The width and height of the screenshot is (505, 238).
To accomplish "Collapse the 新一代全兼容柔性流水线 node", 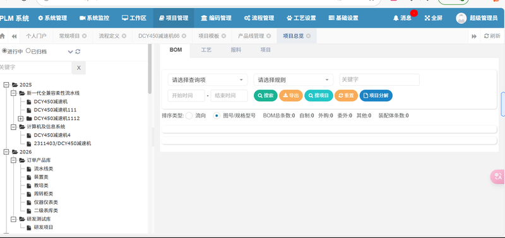I will click(x=13, y=93).
